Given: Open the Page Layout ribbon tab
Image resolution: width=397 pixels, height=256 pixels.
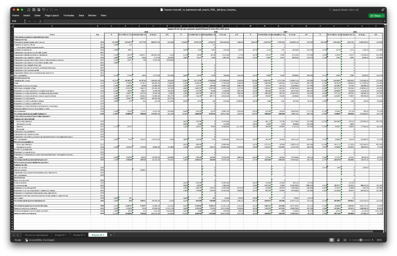Looking at the screenshot, I should point(52,15).
